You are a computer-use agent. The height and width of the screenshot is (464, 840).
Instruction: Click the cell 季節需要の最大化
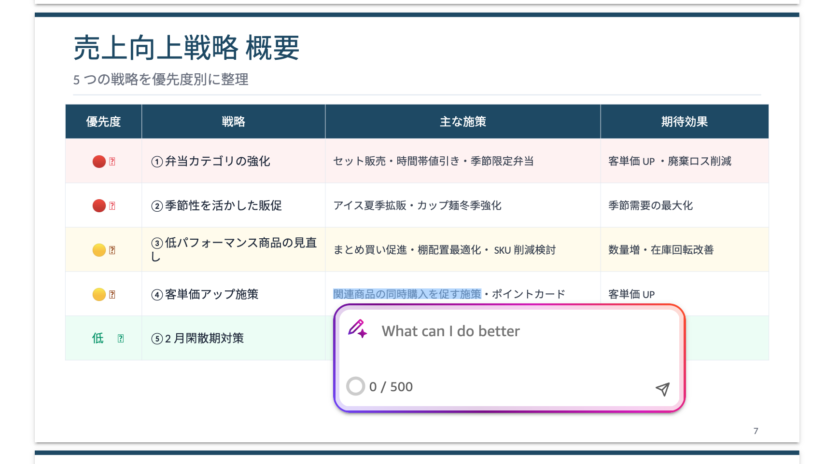(685, 205)
